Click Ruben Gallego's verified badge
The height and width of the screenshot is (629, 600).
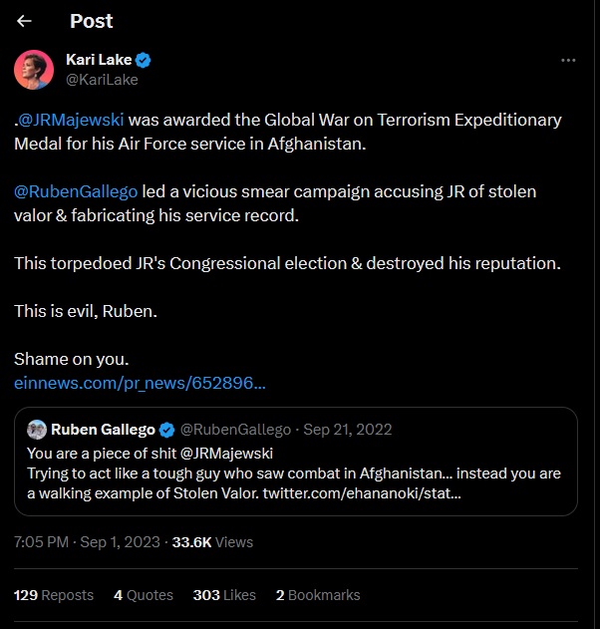[166, 430]
